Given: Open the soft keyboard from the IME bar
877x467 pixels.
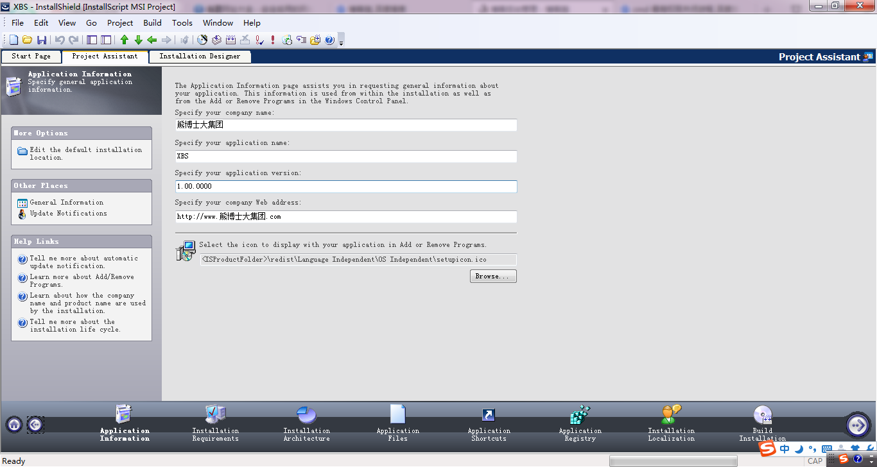Looking at the screenshot, I should click(x=827, y=449).
